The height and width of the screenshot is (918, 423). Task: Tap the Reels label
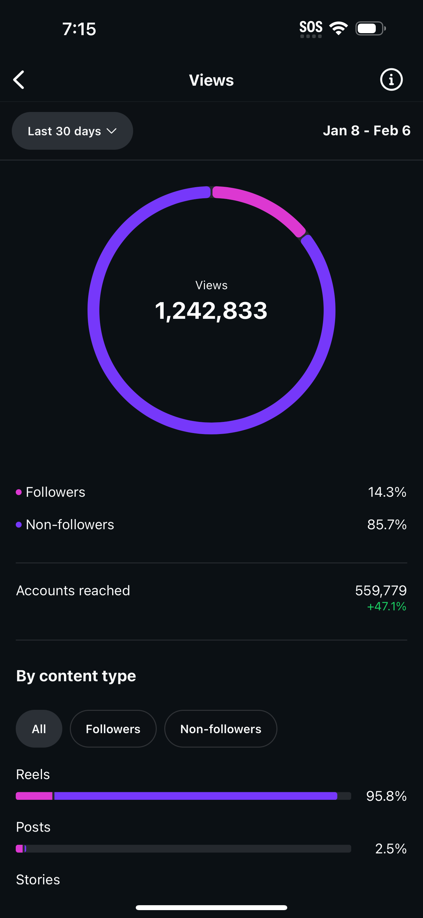click(33, 774)
